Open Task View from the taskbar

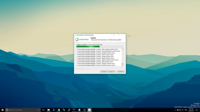[43, 110]
